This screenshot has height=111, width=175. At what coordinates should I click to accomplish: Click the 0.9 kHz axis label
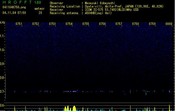(3, 64)
